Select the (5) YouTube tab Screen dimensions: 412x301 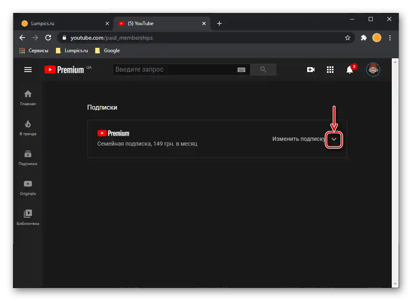(161, 23)
